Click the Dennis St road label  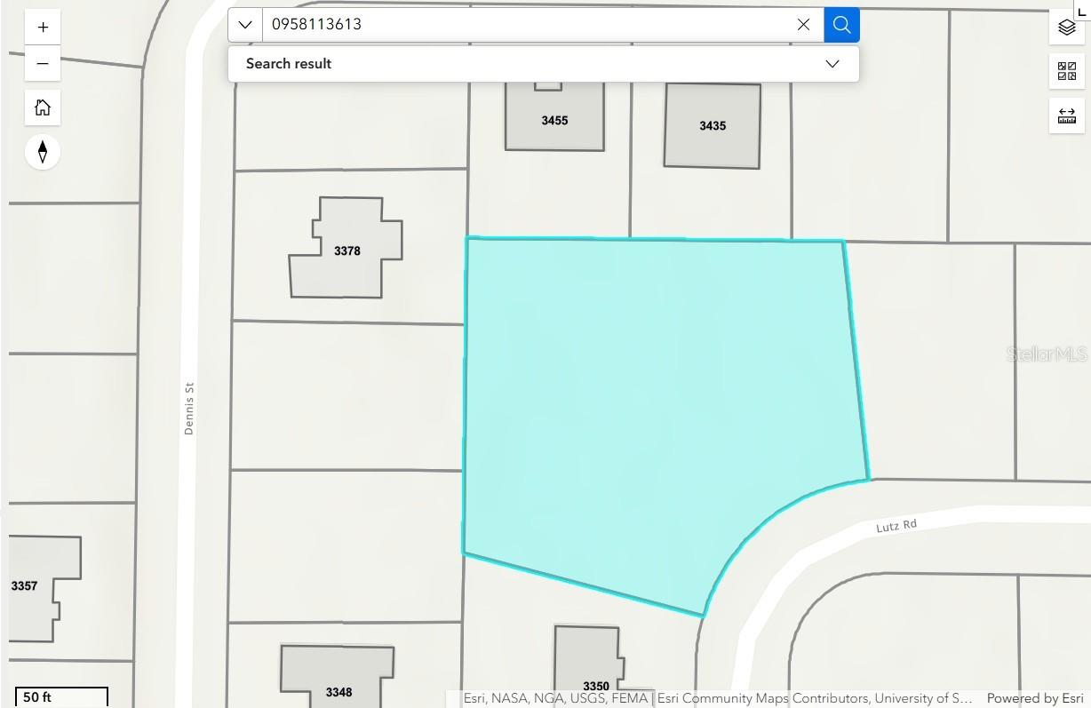click(x=189, y=409)
